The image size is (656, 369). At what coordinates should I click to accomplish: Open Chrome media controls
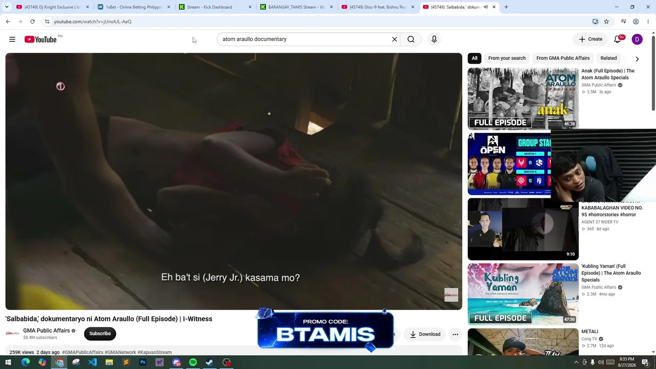tap(623, 22)
